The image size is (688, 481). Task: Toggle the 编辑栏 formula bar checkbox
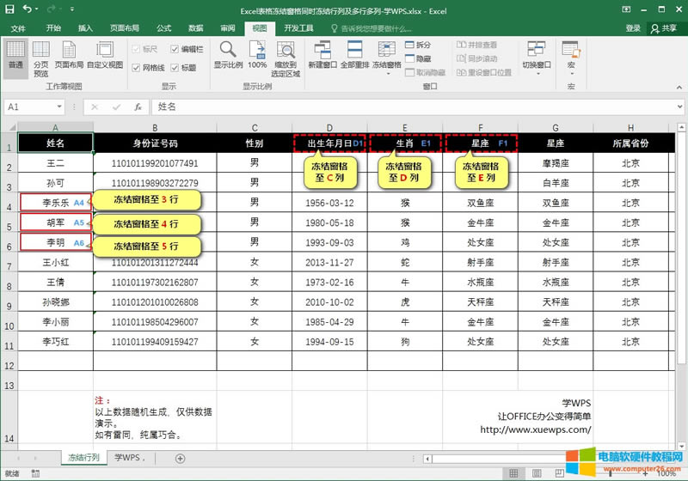click(175, 49)
